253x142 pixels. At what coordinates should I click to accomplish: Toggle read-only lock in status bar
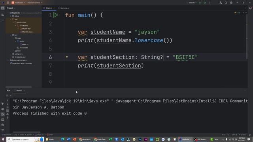click(x=250, y=135)
